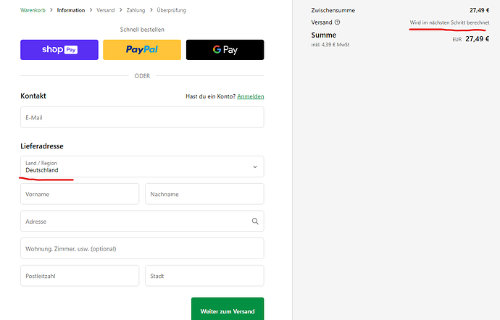Focus the E-Mail input field
This screenshot has height=320, width=500.
(x=142, y=117)
